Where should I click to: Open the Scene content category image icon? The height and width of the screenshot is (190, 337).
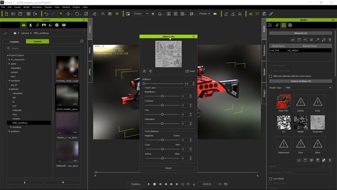pos(44,25)
